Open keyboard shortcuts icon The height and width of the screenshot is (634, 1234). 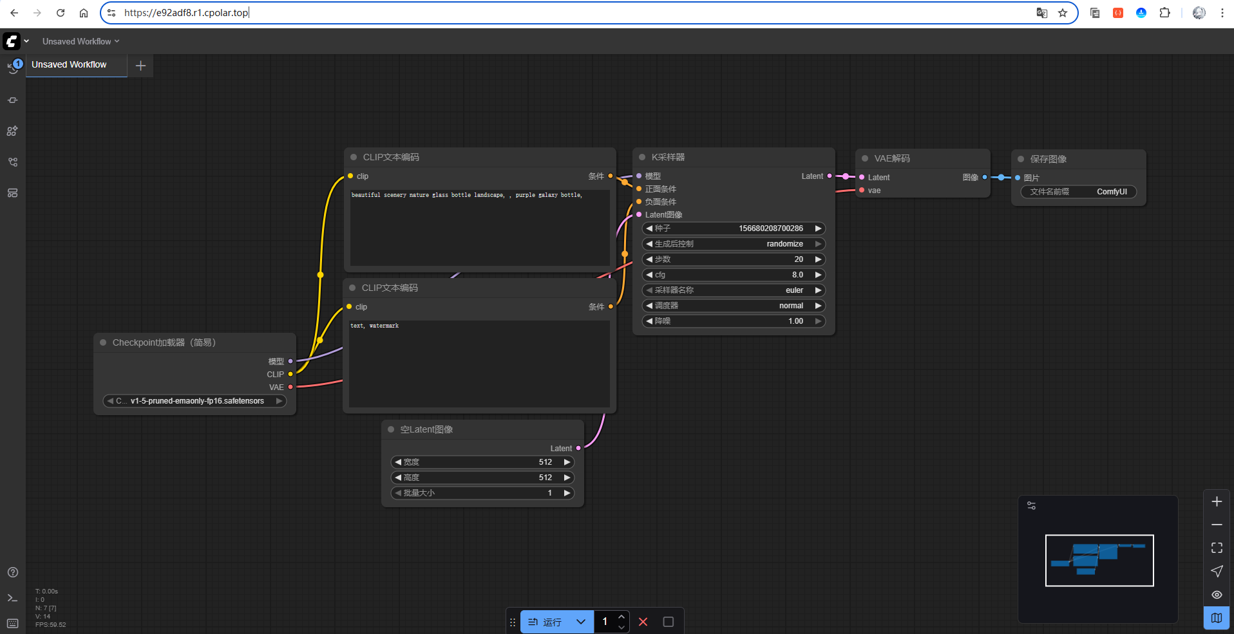point(13,623)
